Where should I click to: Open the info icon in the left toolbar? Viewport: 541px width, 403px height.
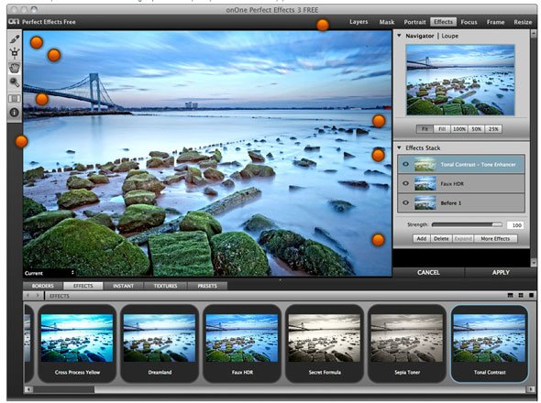[x=15, y=113]
